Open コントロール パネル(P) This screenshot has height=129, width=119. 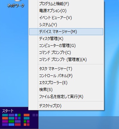coord(66,76)
